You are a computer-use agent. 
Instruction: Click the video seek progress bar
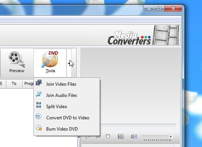pos(137,126)
